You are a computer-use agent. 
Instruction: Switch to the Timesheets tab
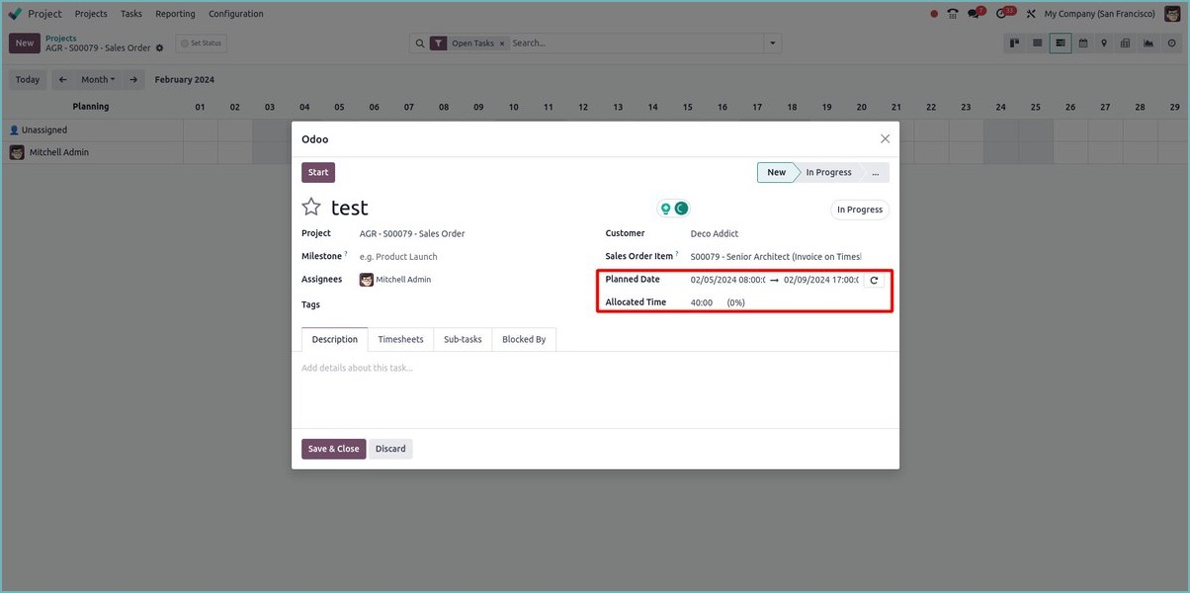[400, 340]
